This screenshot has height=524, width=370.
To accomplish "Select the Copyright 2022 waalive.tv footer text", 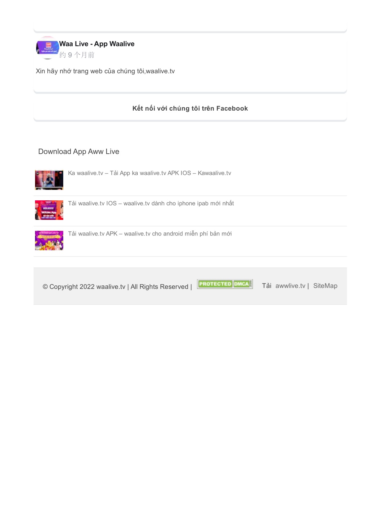I will (84, 287).
